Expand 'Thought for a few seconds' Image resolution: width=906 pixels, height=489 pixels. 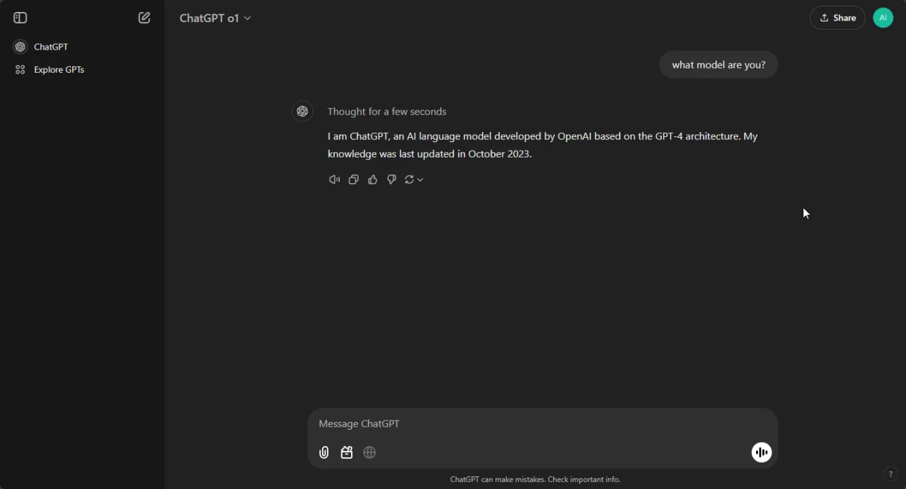point(386,112)
